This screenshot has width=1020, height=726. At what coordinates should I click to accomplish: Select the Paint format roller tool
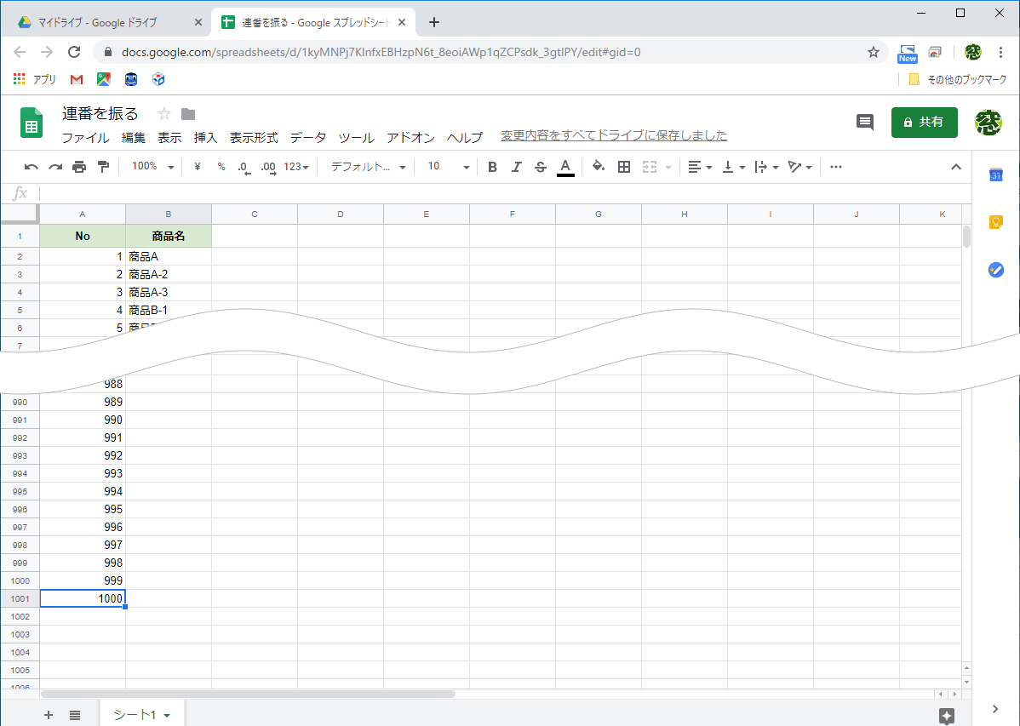pos(103,167)
